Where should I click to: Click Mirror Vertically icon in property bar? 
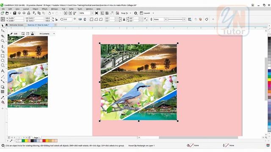85,19
